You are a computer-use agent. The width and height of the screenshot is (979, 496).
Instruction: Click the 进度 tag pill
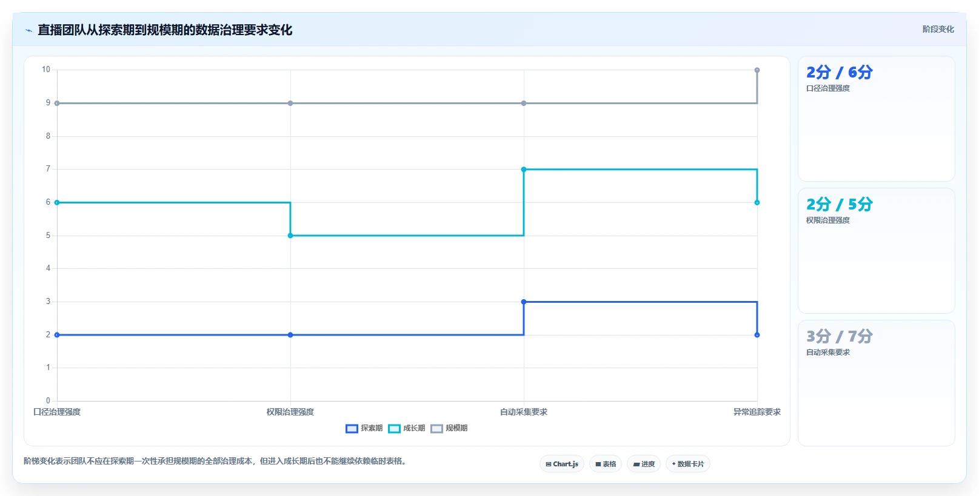[644, 464]
